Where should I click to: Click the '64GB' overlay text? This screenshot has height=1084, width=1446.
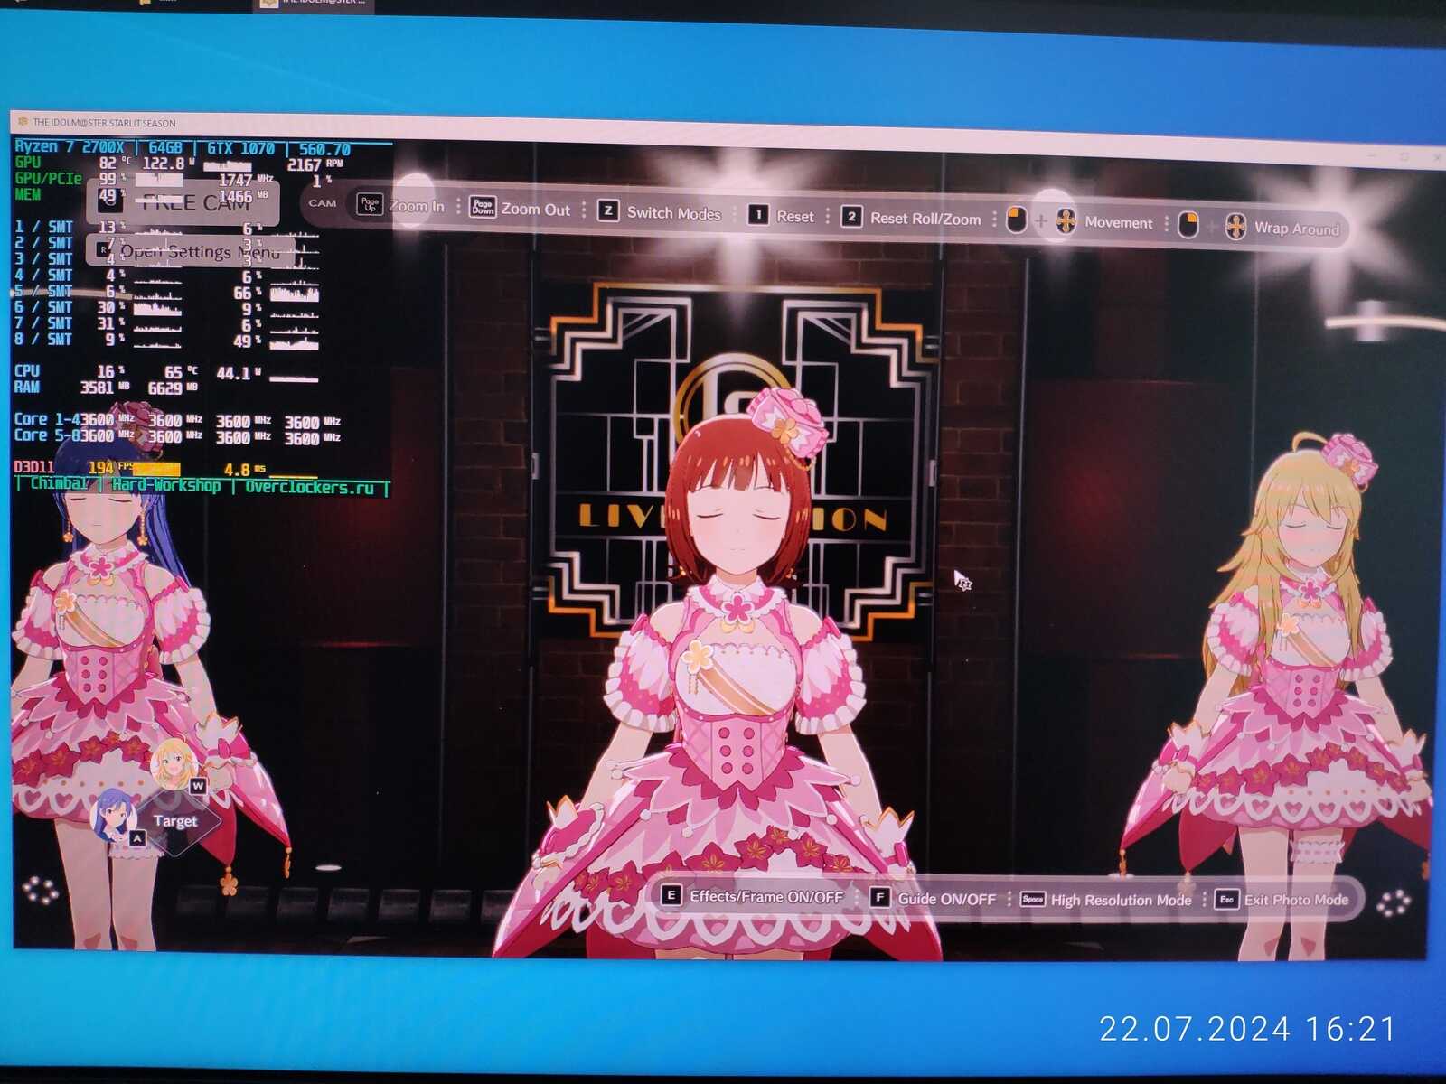point(165,147)
